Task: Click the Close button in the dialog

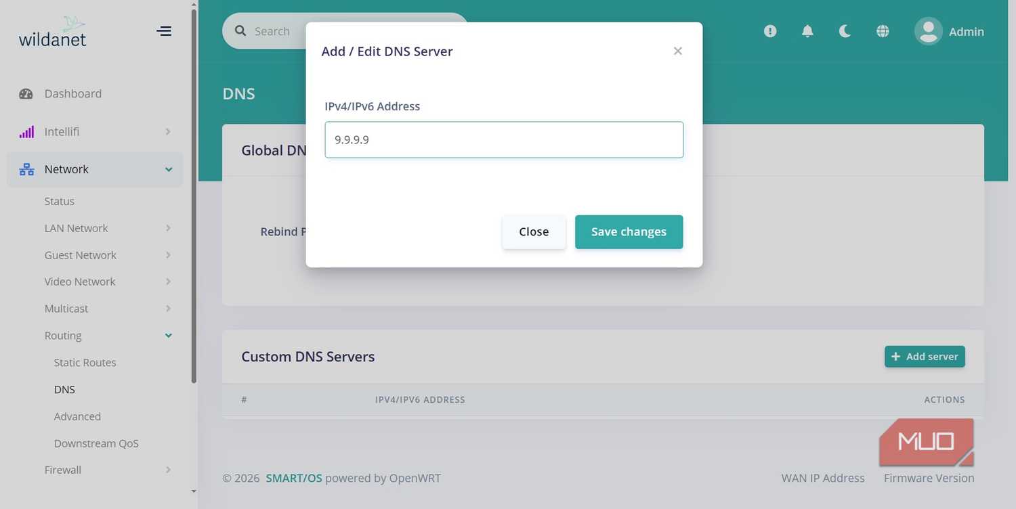Action: [x=534, y=232]
